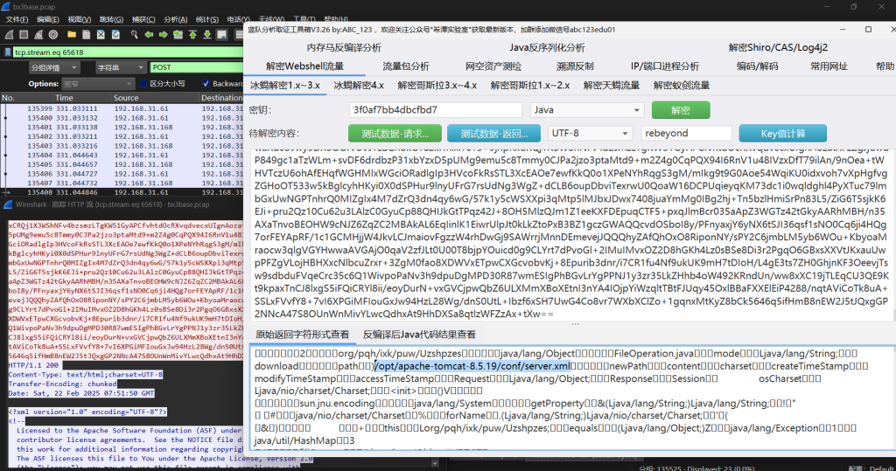Expand the 分组详情 search scope dropdown
The height and width of the screenshot is (471, 896).
pos(57,67)
